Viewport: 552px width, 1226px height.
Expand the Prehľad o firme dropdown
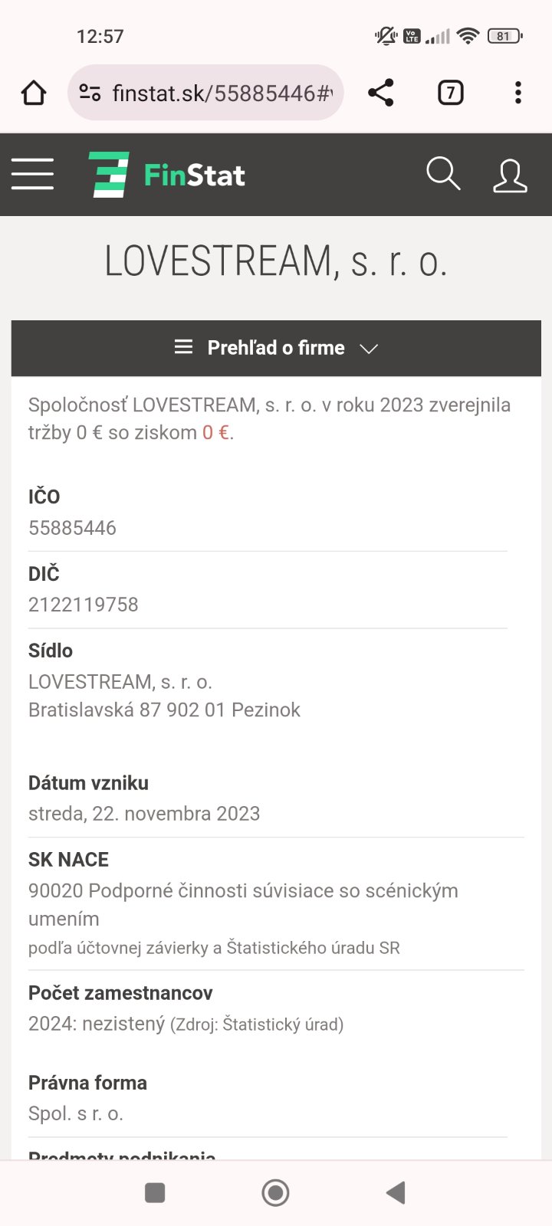coord(276,348)
